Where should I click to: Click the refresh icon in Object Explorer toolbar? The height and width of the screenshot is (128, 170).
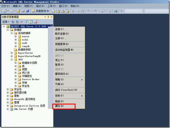(x=31, y=22)
